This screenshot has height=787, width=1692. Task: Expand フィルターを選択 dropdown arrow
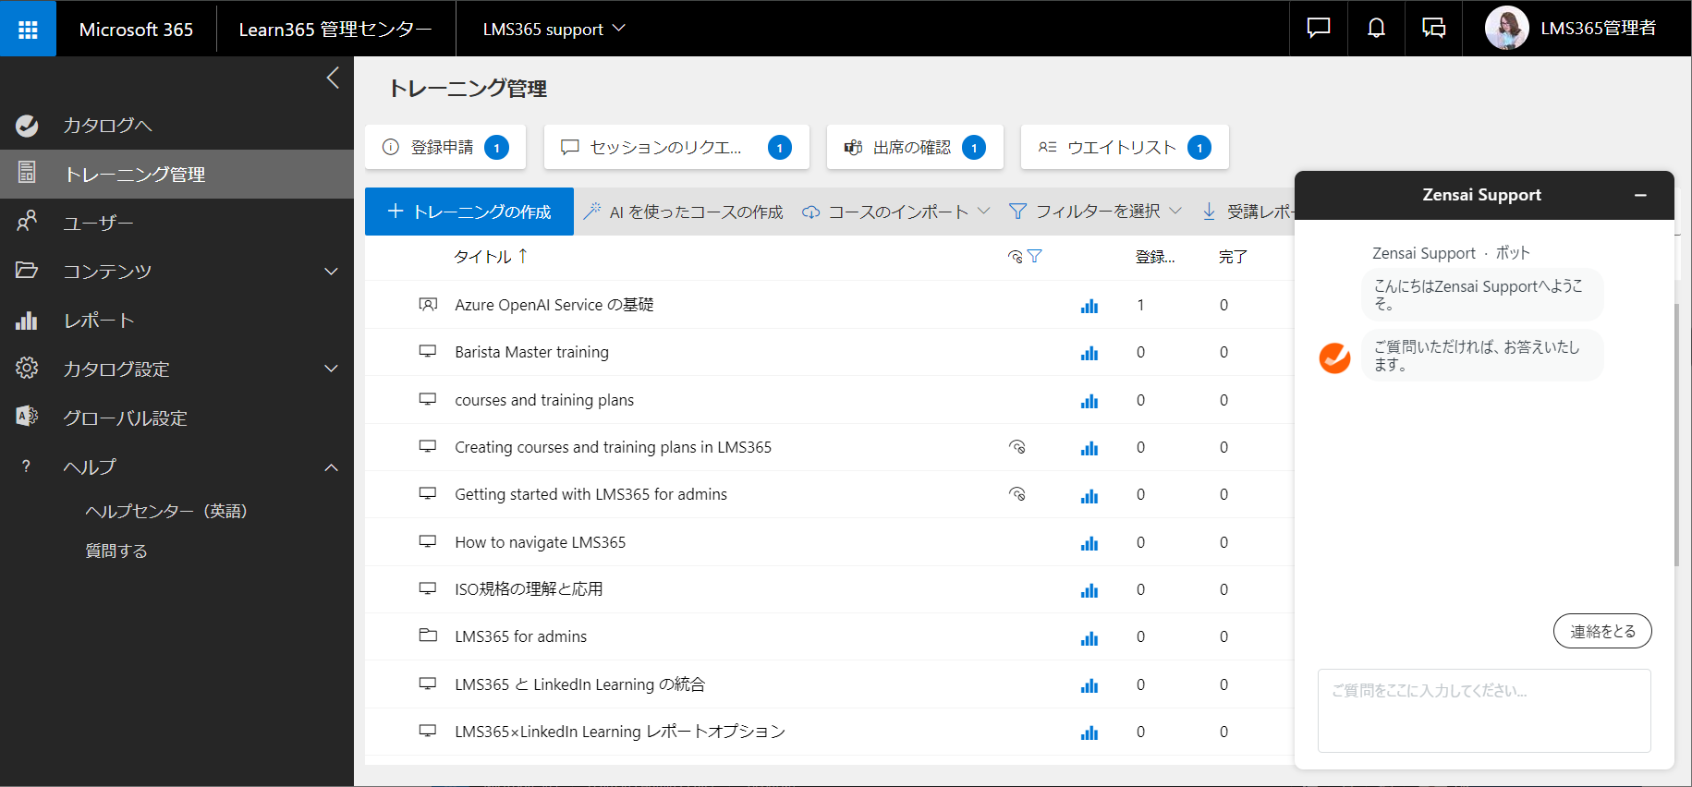[1175, 212]
